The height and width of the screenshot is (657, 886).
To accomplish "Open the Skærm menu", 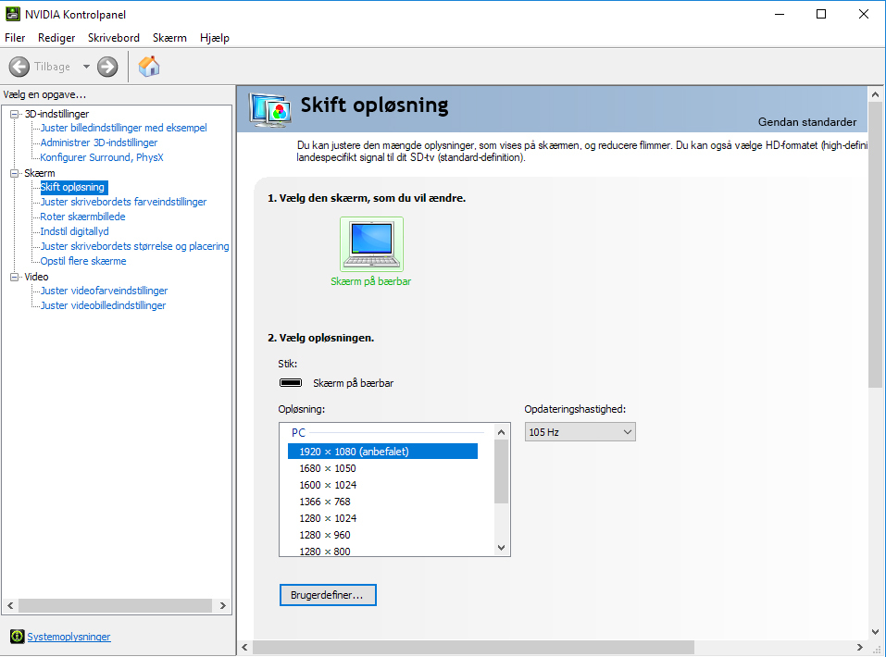I will pyautogui.click(x=169, y=38).
